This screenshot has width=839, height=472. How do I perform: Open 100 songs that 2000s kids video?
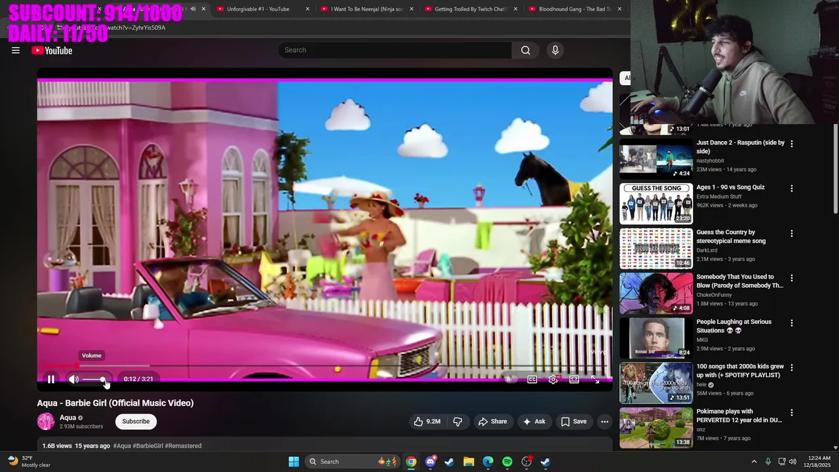(x=656, y=383)
